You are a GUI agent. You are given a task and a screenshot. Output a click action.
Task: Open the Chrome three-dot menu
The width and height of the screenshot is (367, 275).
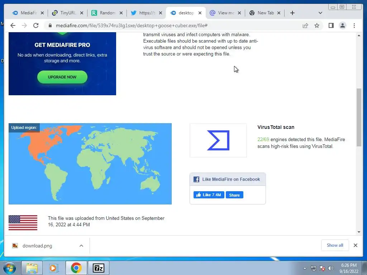354,25
